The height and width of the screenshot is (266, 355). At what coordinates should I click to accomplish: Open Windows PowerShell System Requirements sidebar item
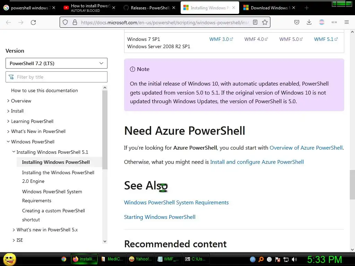(52, 196)
